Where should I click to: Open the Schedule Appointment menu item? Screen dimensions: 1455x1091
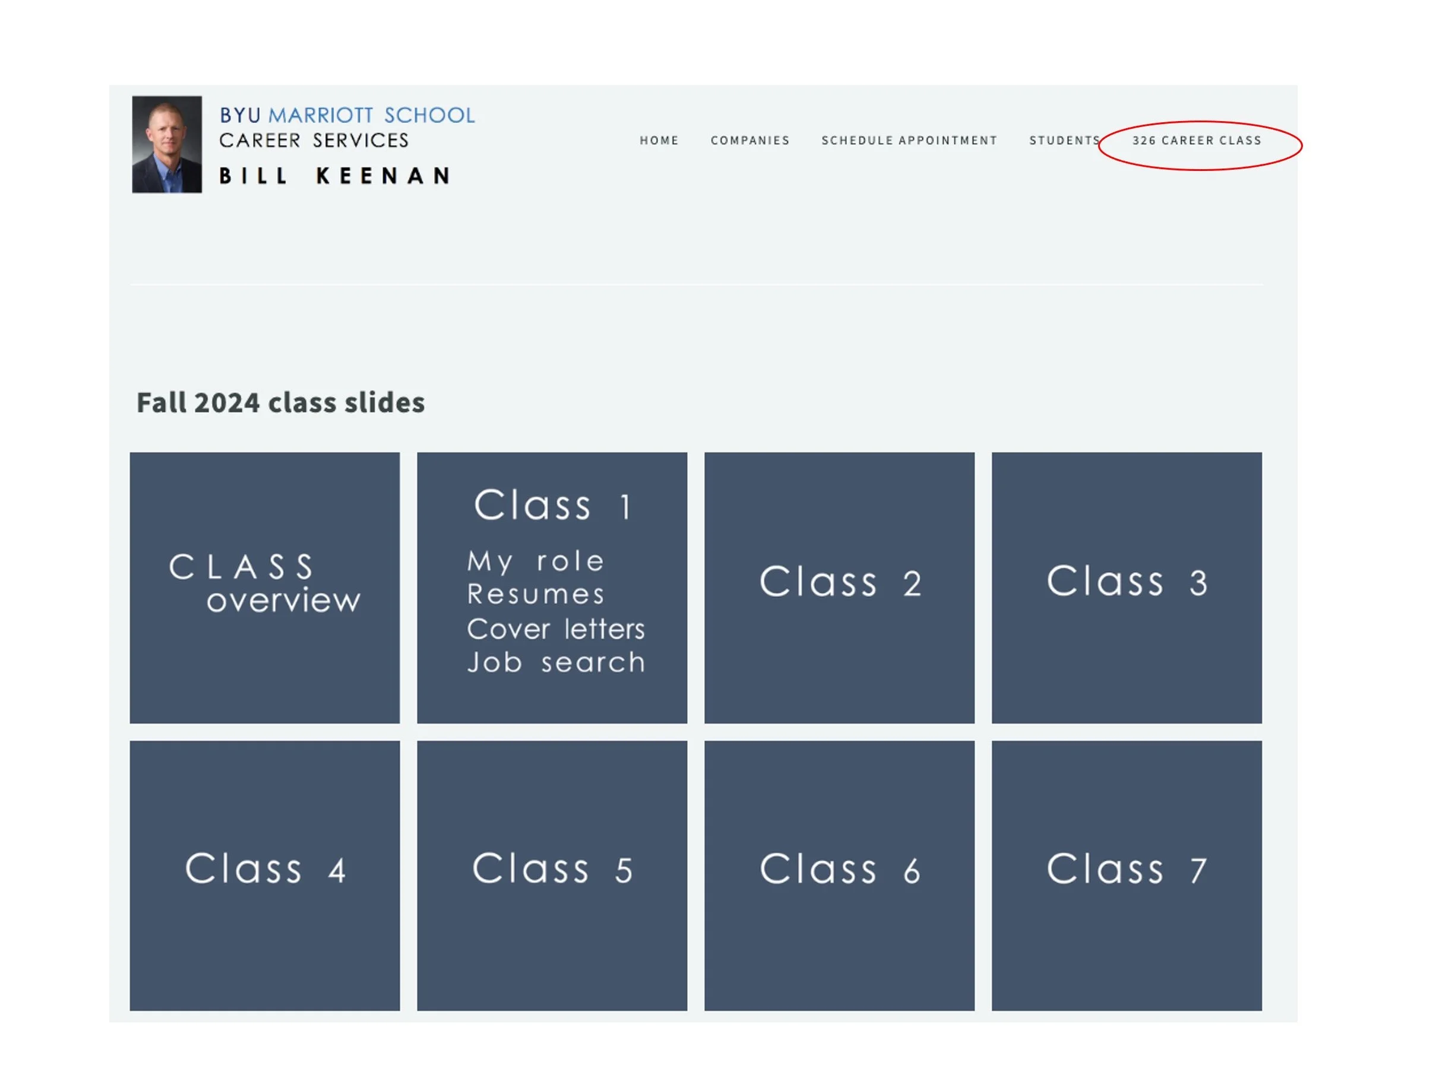pos(909,140)
